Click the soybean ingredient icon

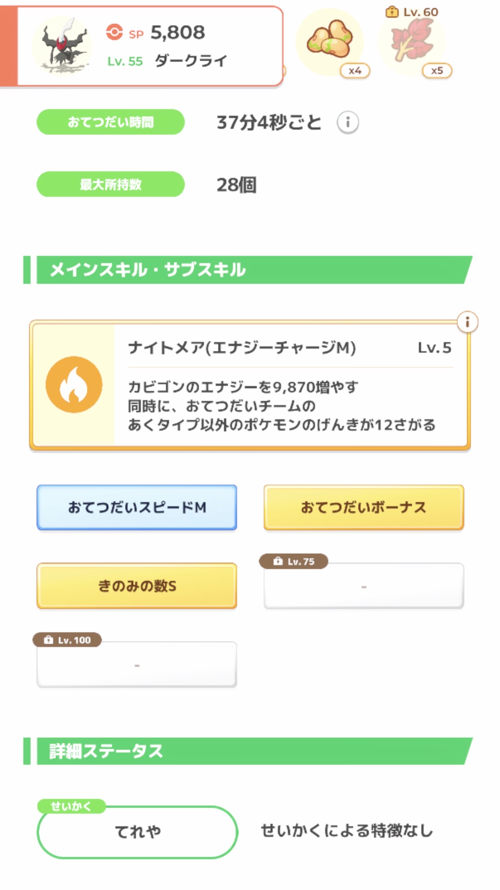point(330,41)
